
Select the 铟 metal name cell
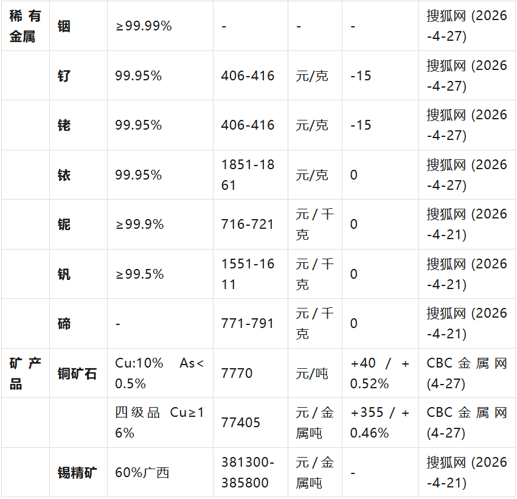pyautogui.click(x=64, y=26)
